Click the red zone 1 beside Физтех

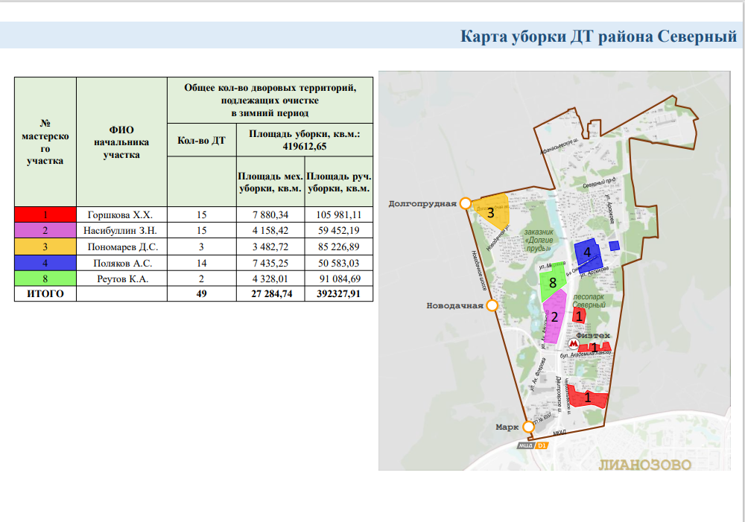(x=595, y=347)
